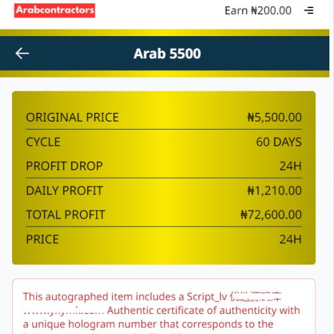This screenshot has width=334, height=334.
Task: Select the ₦1,210.00 daily profit amount
Action: (x=275, y=191)
